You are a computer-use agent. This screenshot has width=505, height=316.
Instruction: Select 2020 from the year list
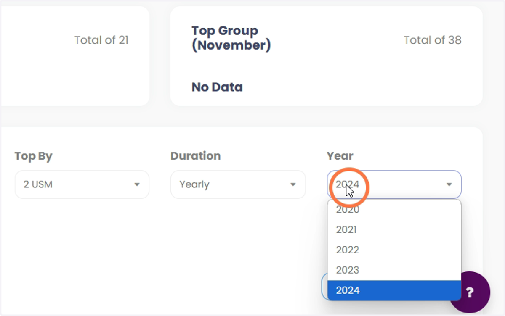coord(394,209)
